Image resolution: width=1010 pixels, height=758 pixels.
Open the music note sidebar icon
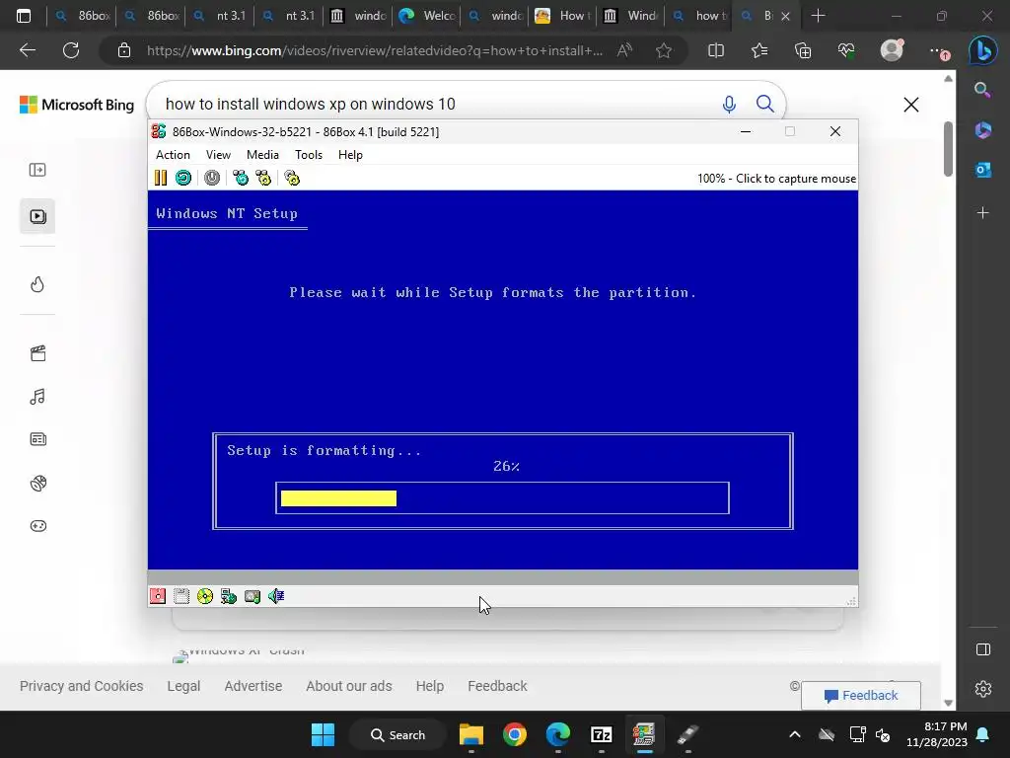click(37, 397)
